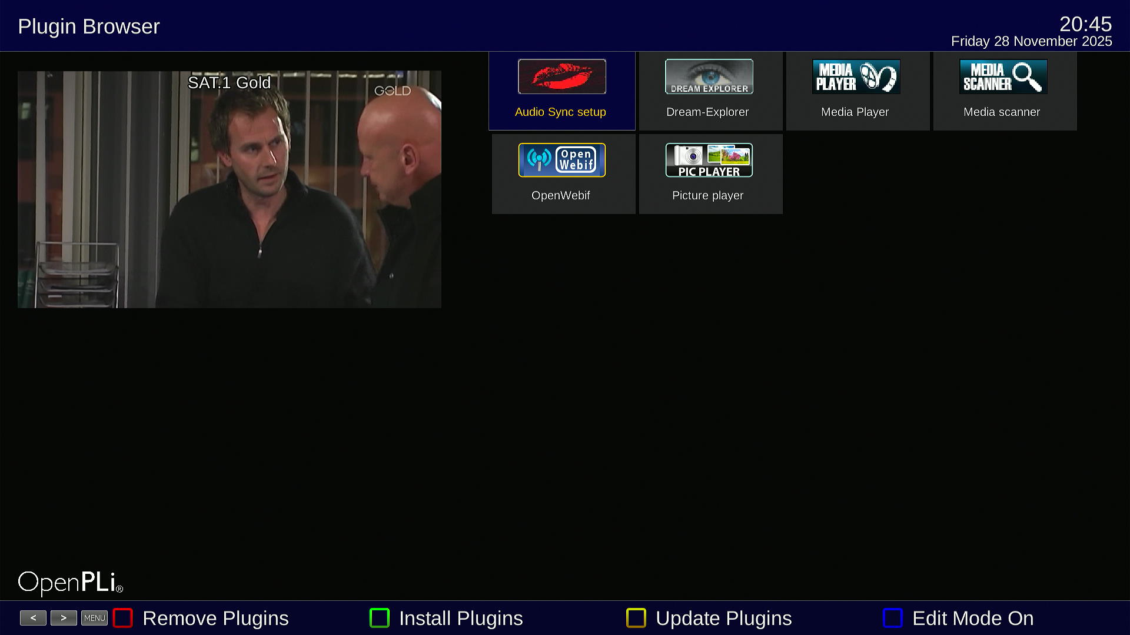Click the 20:45 clock display
This screenshot has width=1130, height=635.
(x=1085, y=24)
